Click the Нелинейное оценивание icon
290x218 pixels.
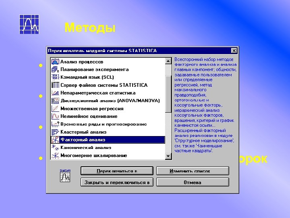[55, 116]
